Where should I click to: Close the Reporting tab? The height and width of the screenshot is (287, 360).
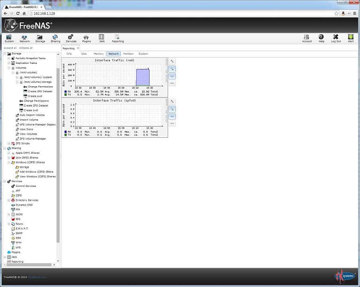point(78,48)
